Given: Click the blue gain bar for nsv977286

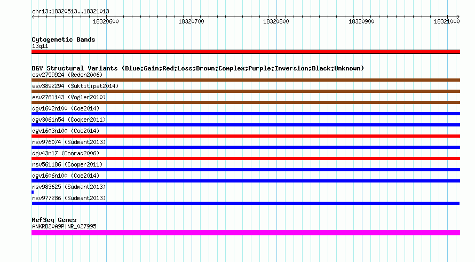Looking at the screenshot, I should [x=246, y=203].
